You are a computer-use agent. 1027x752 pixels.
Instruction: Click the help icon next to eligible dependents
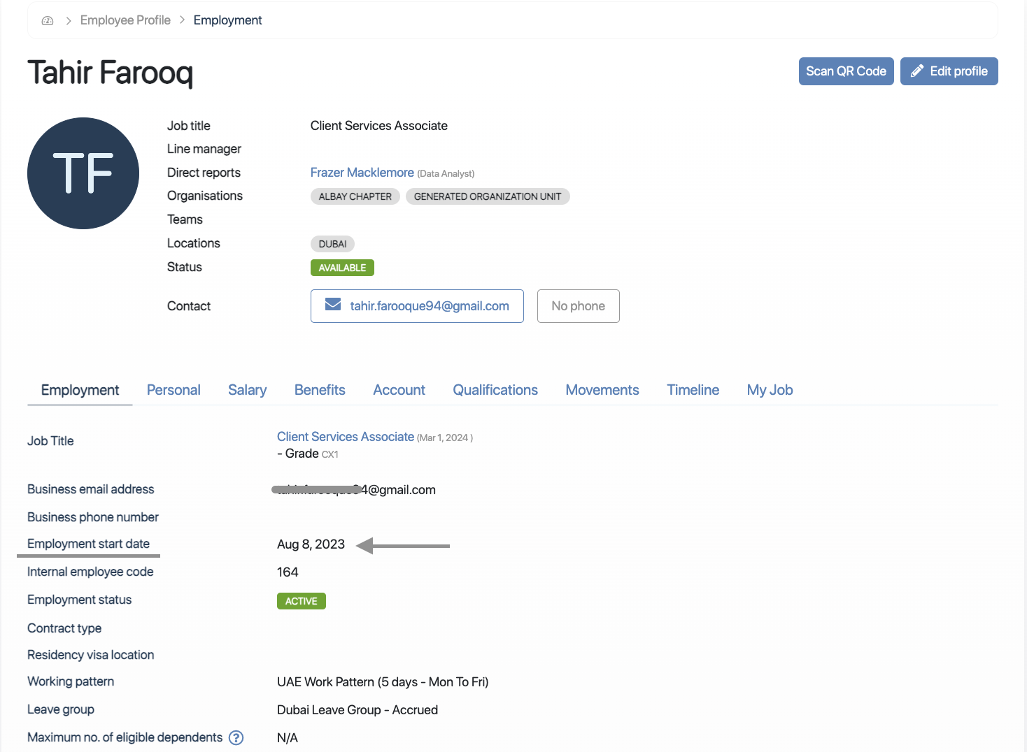click(x=236, y=737)
